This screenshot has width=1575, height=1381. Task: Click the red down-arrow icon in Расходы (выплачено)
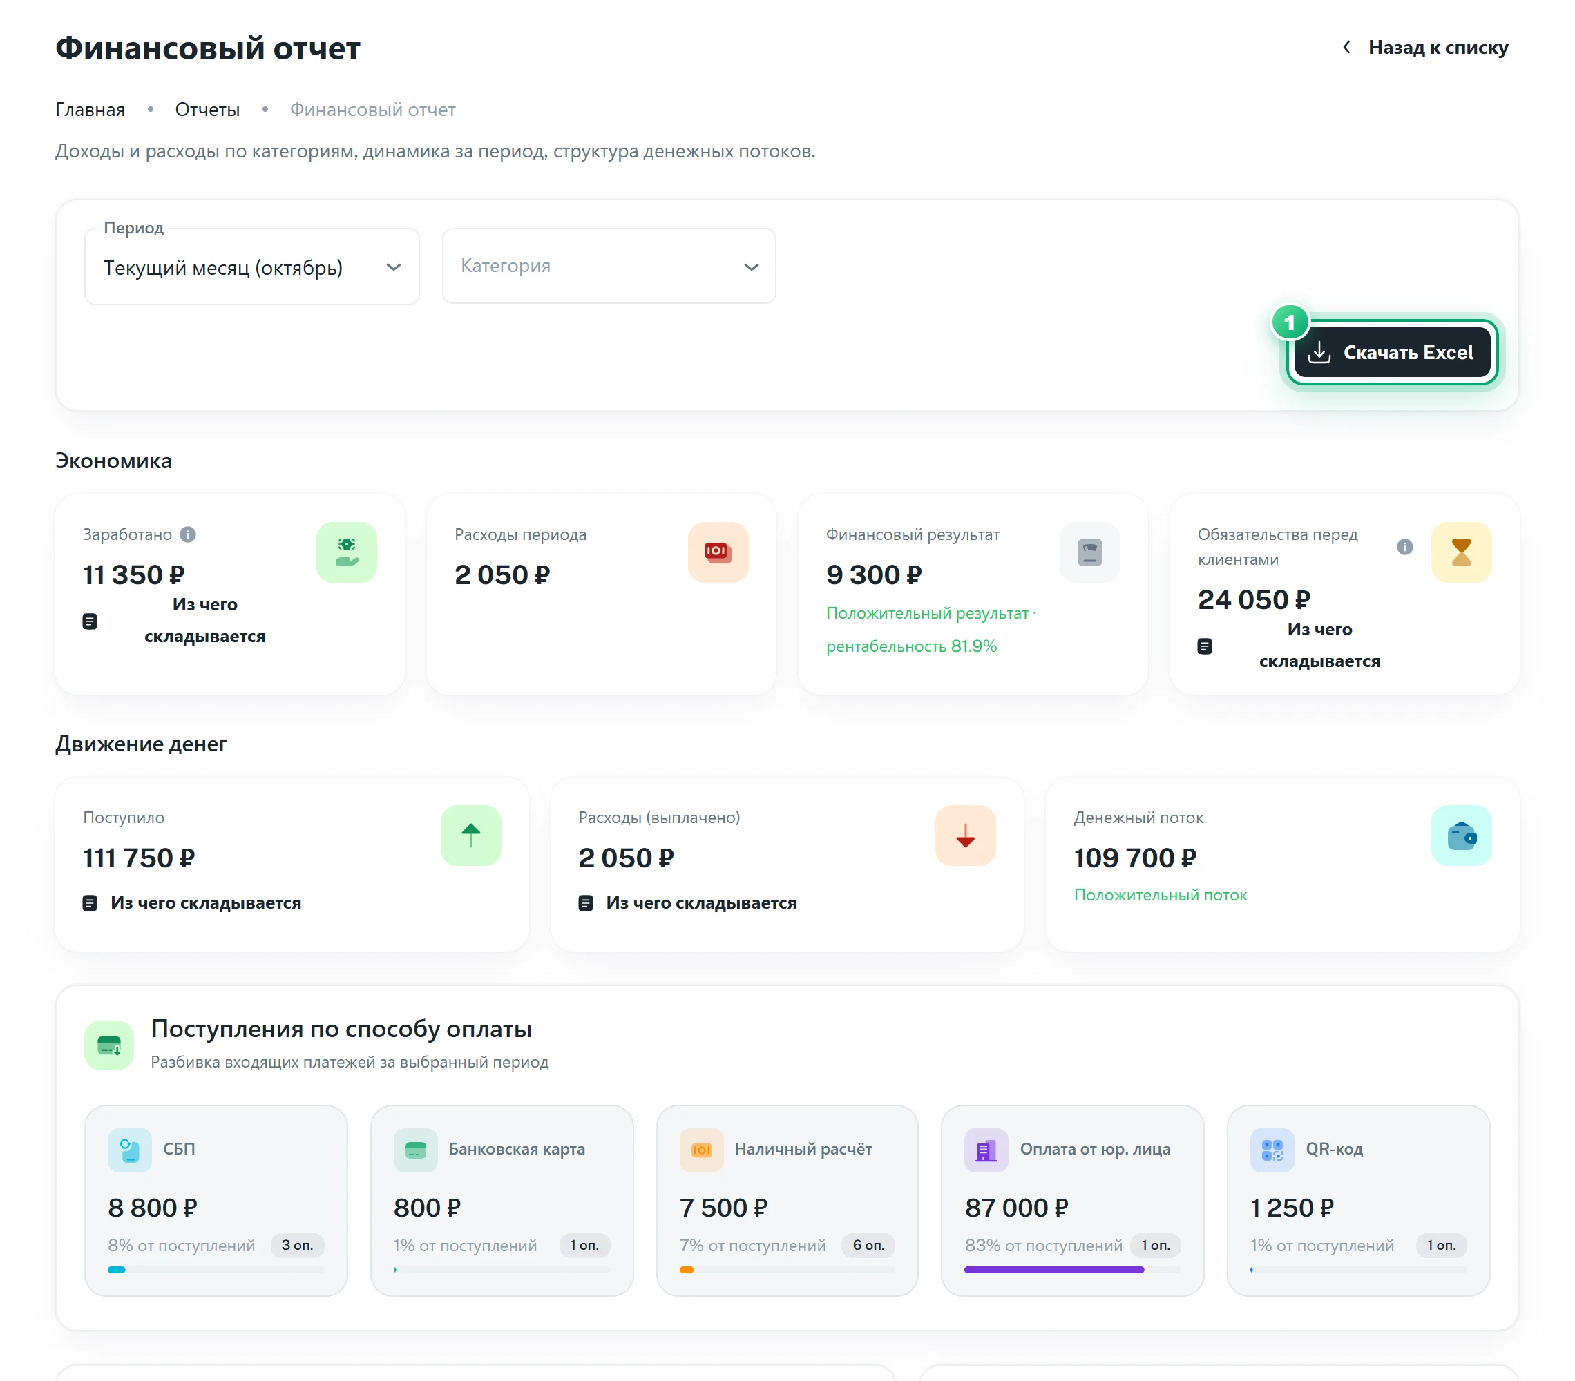click(966, 836)
